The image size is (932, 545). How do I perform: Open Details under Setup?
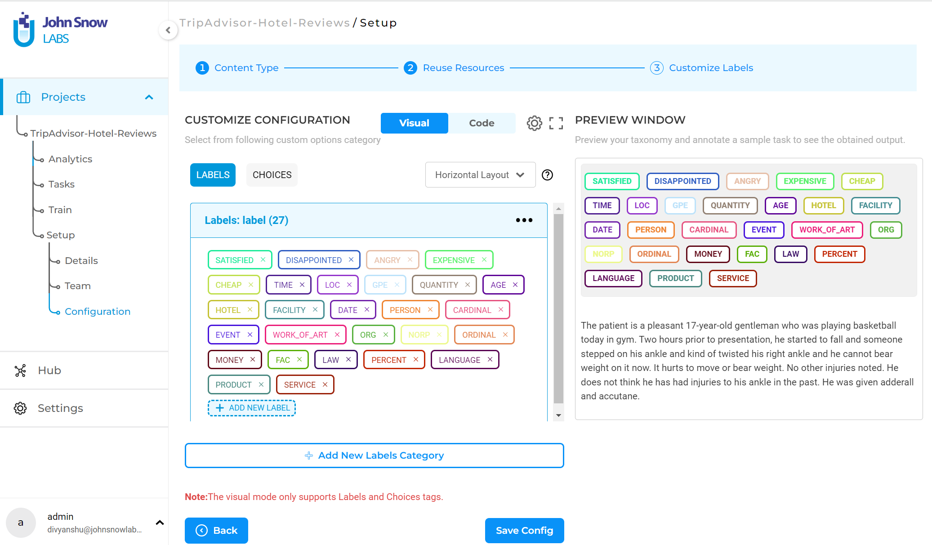(81, 261)
